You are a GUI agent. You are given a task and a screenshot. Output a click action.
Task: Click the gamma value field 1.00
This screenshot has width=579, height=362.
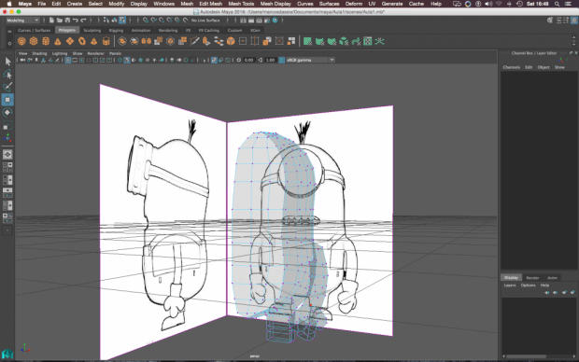coord(270,60)
